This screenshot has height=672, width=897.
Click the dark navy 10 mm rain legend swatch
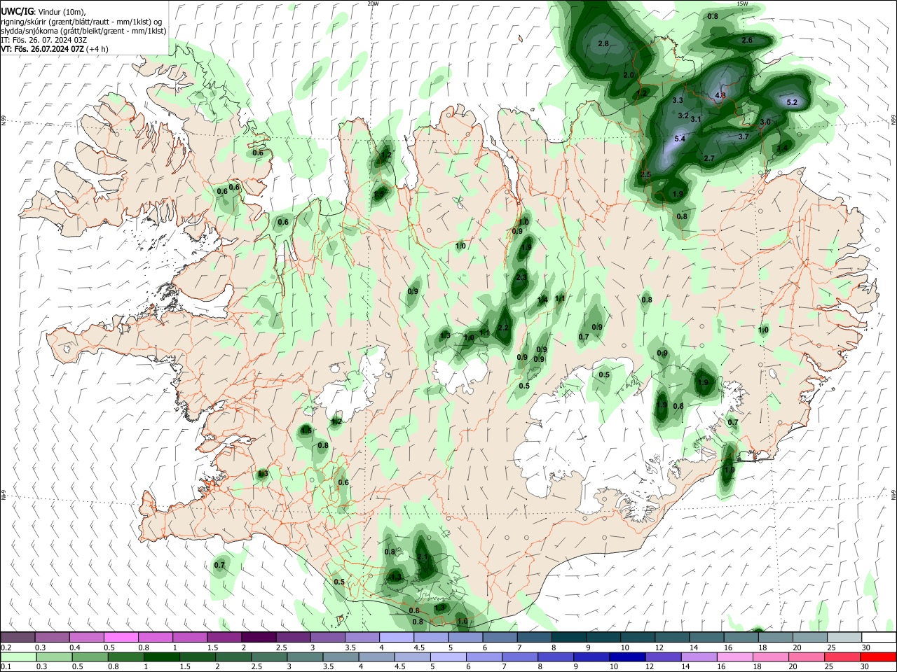[627, 657]
